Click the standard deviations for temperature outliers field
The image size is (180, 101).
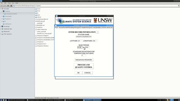pyautogui.click(x=84, y=56)
